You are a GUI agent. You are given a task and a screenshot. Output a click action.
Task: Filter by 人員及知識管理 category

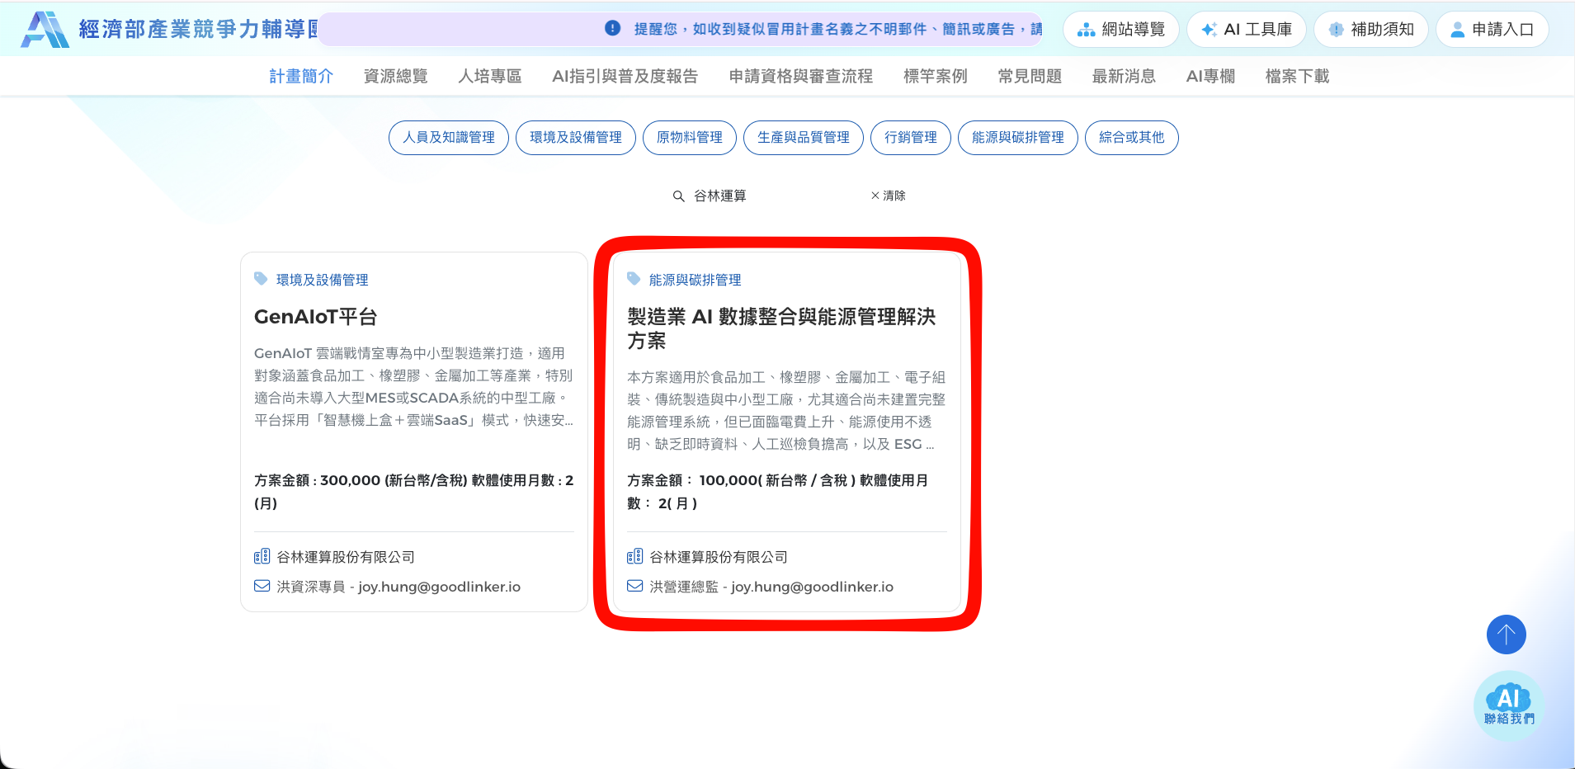click(449, 137)
